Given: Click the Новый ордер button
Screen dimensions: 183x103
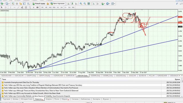Looking at the screenshot, I should click(39, 4).
